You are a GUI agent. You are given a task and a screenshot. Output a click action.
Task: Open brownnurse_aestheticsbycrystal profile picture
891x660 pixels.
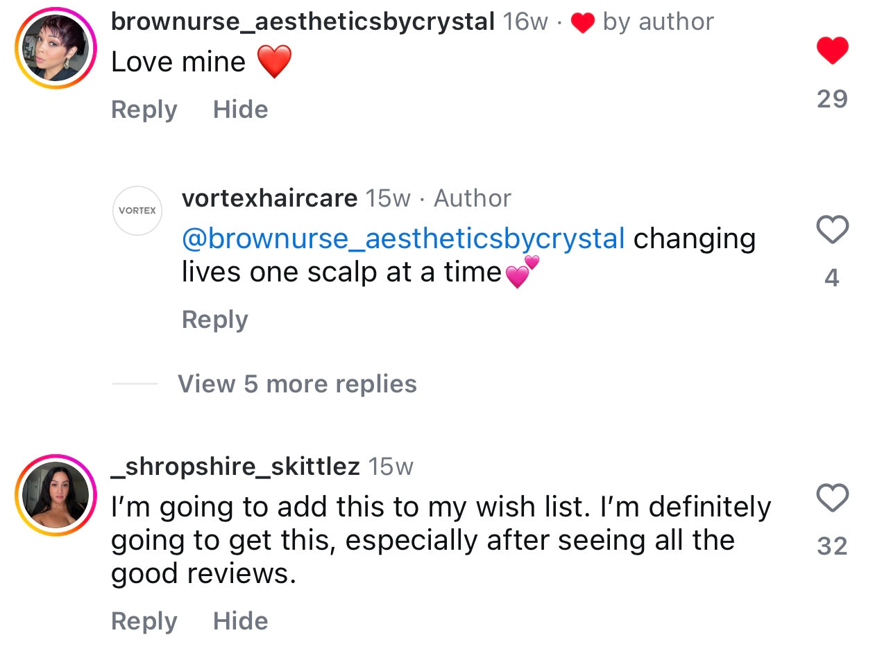coord(56,48)
